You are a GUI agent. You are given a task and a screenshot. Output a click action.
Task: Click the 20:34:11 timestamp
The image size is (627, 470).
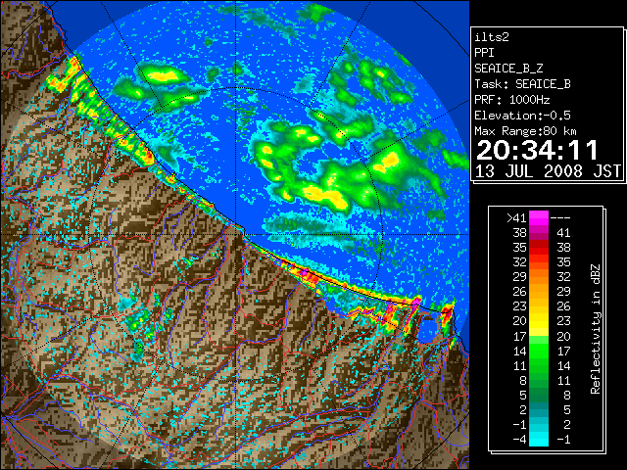click(537, 150)
